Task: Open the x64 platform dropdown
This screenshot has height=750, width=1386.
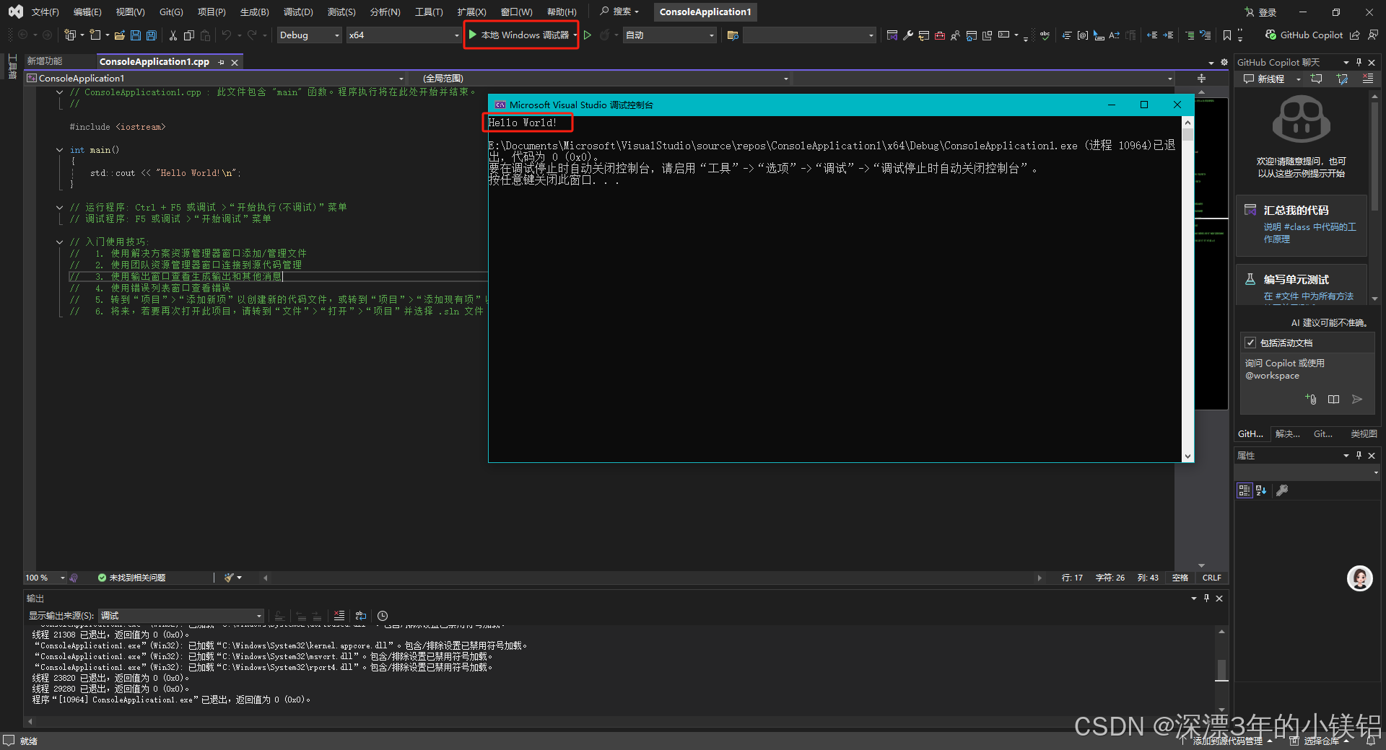Action: [403, 35]
